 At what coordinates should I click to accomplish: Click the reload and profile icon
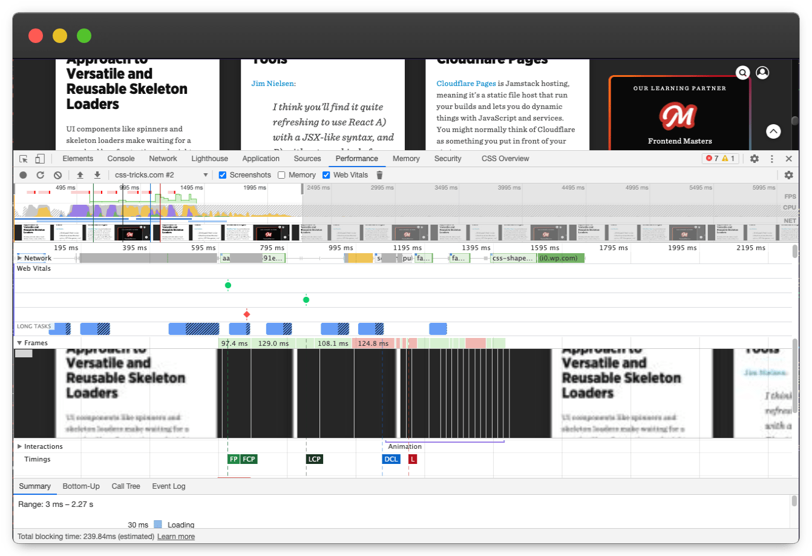coord(40,175)
